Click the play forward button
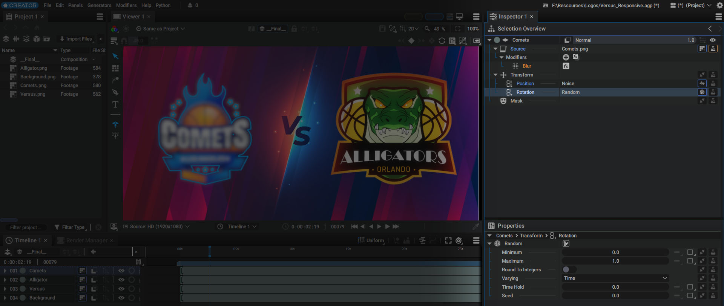The height and width of the screenshot is (306, 724). (x=379, y=226)
